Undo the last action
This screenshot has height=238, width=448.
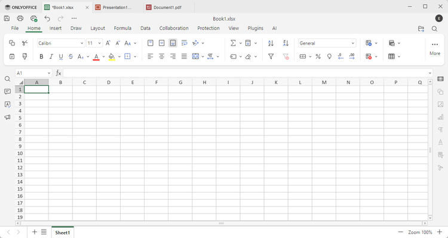click(x=47, y=18)
